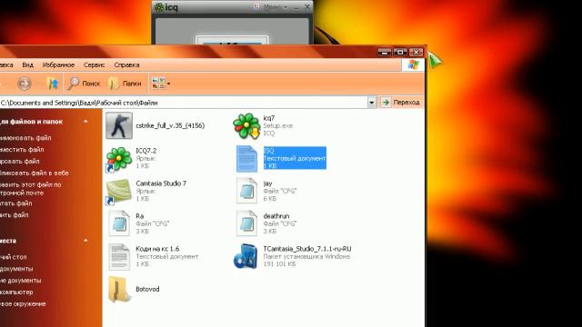Screen dimensions: 582x327
Task: Collapse the file and folder tasks panel
Action: tap(85, 121)
